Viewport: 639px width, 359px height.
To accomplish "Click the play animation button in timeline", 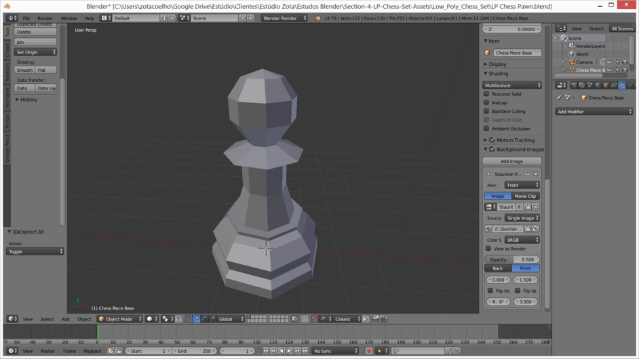I will click(289, 351).
